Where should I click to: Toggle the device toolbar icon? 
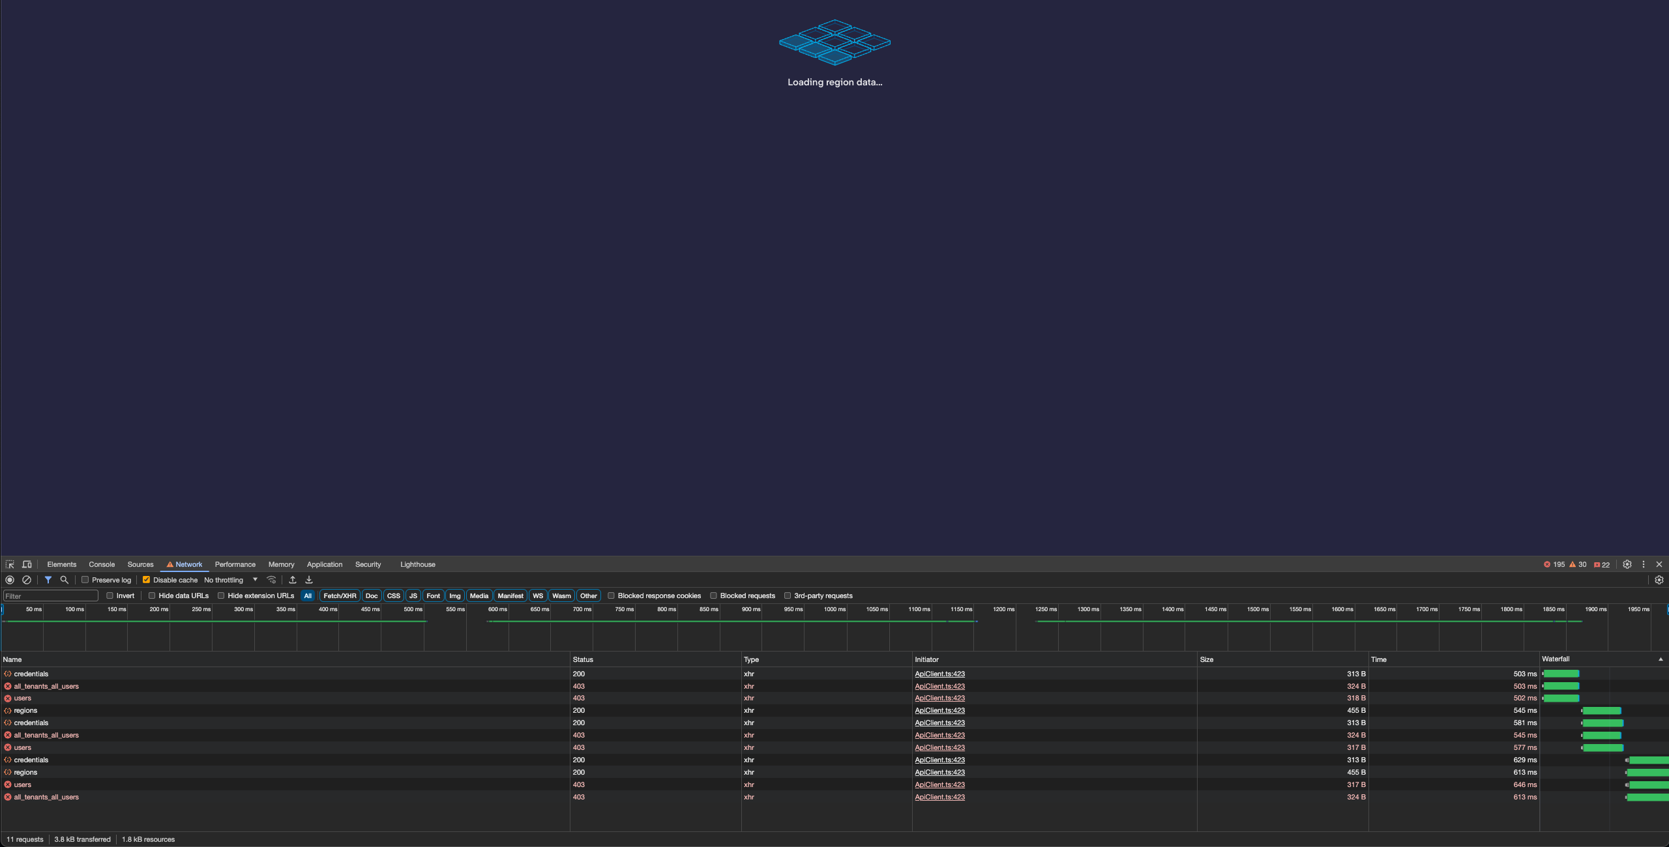click(x=27, y=564)
